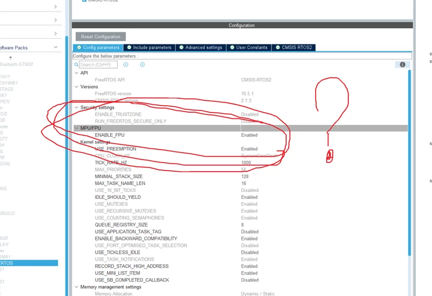Select the TICK_RATE_HZ parameter

(x=111, y=162)
